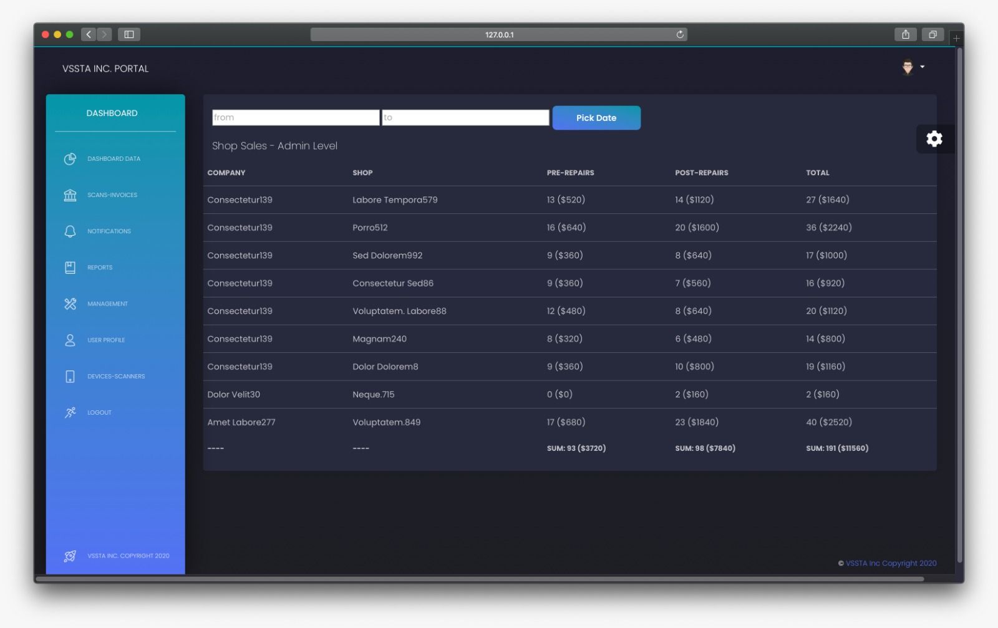Click 'SUM: 98 ($7840)' post-repairs total

[705, 448]
